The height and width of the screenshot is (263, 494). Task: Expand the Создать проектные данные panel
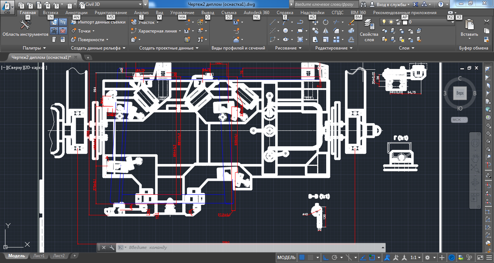[169, 48]
